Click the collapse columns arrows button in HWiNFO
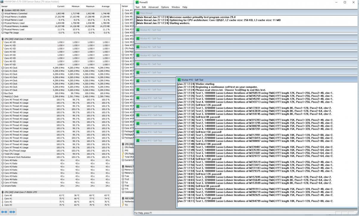 (x=12, y=212)
